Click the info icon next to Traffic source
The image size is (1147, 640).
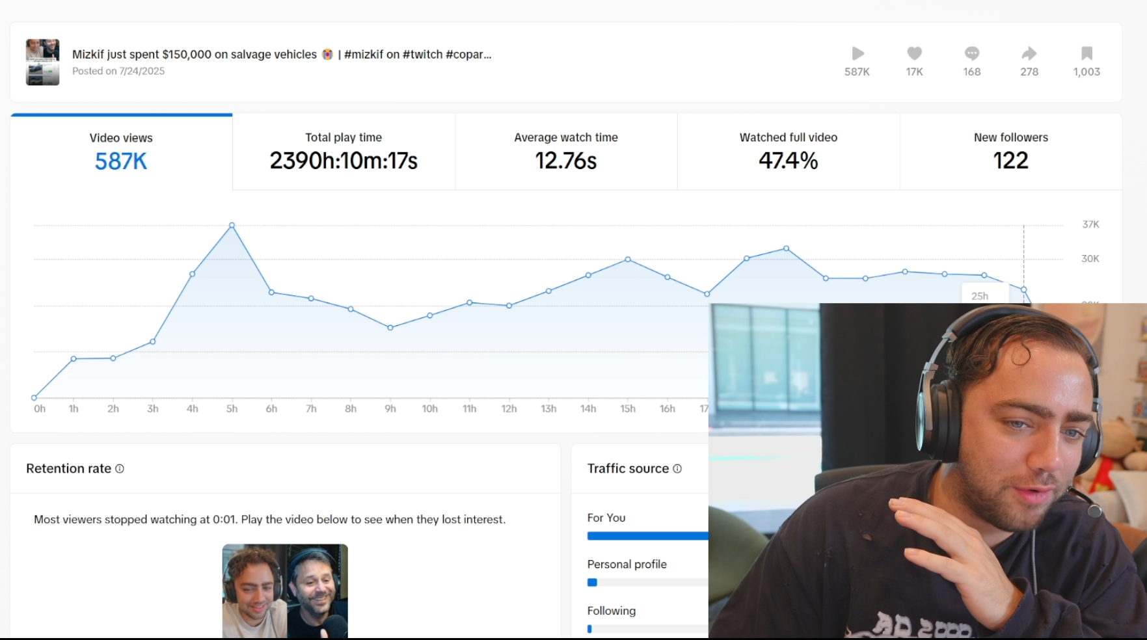click(x=677, y=468)
